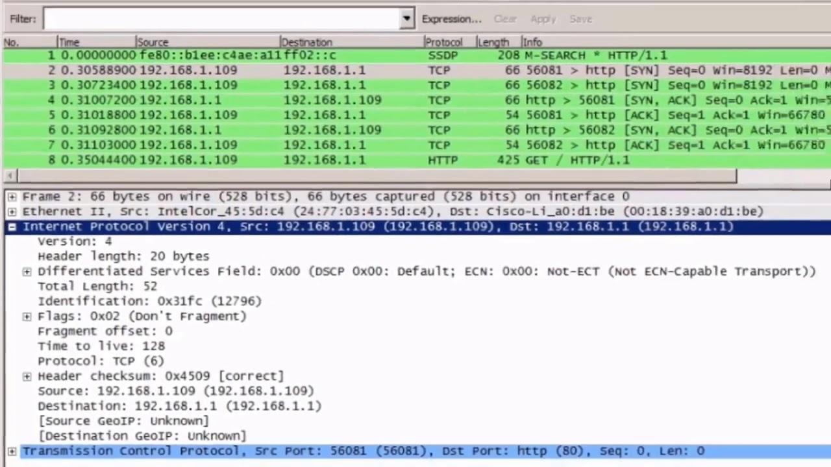Select the Total Length: 52 field

97,286
